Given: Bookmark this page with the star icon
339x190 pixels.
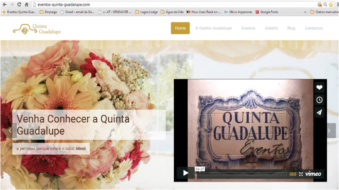Looking at the screenshot, I should point(331,5).
